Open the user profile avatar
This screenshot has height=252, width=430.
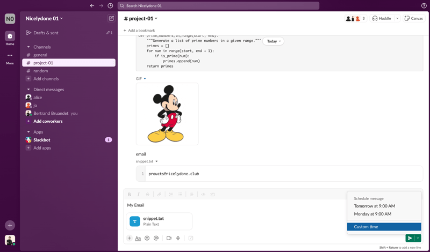coord(10,240)
